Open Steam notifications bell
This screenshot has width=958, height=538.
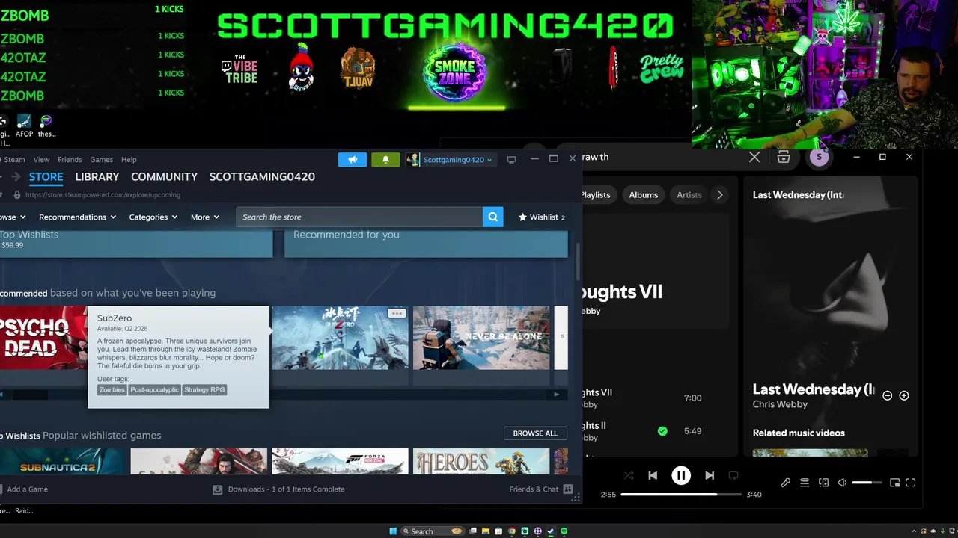tap(385, 159)
